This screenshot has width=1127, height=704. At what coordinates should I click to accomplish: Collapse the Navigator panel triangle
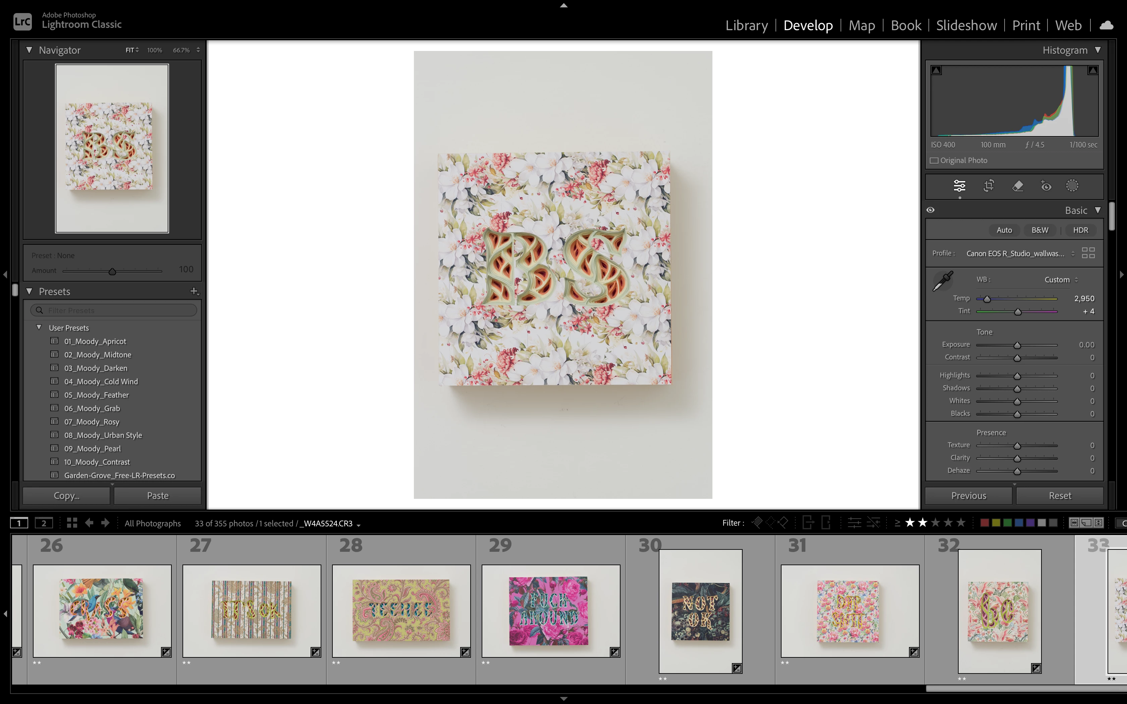(29, 50)
